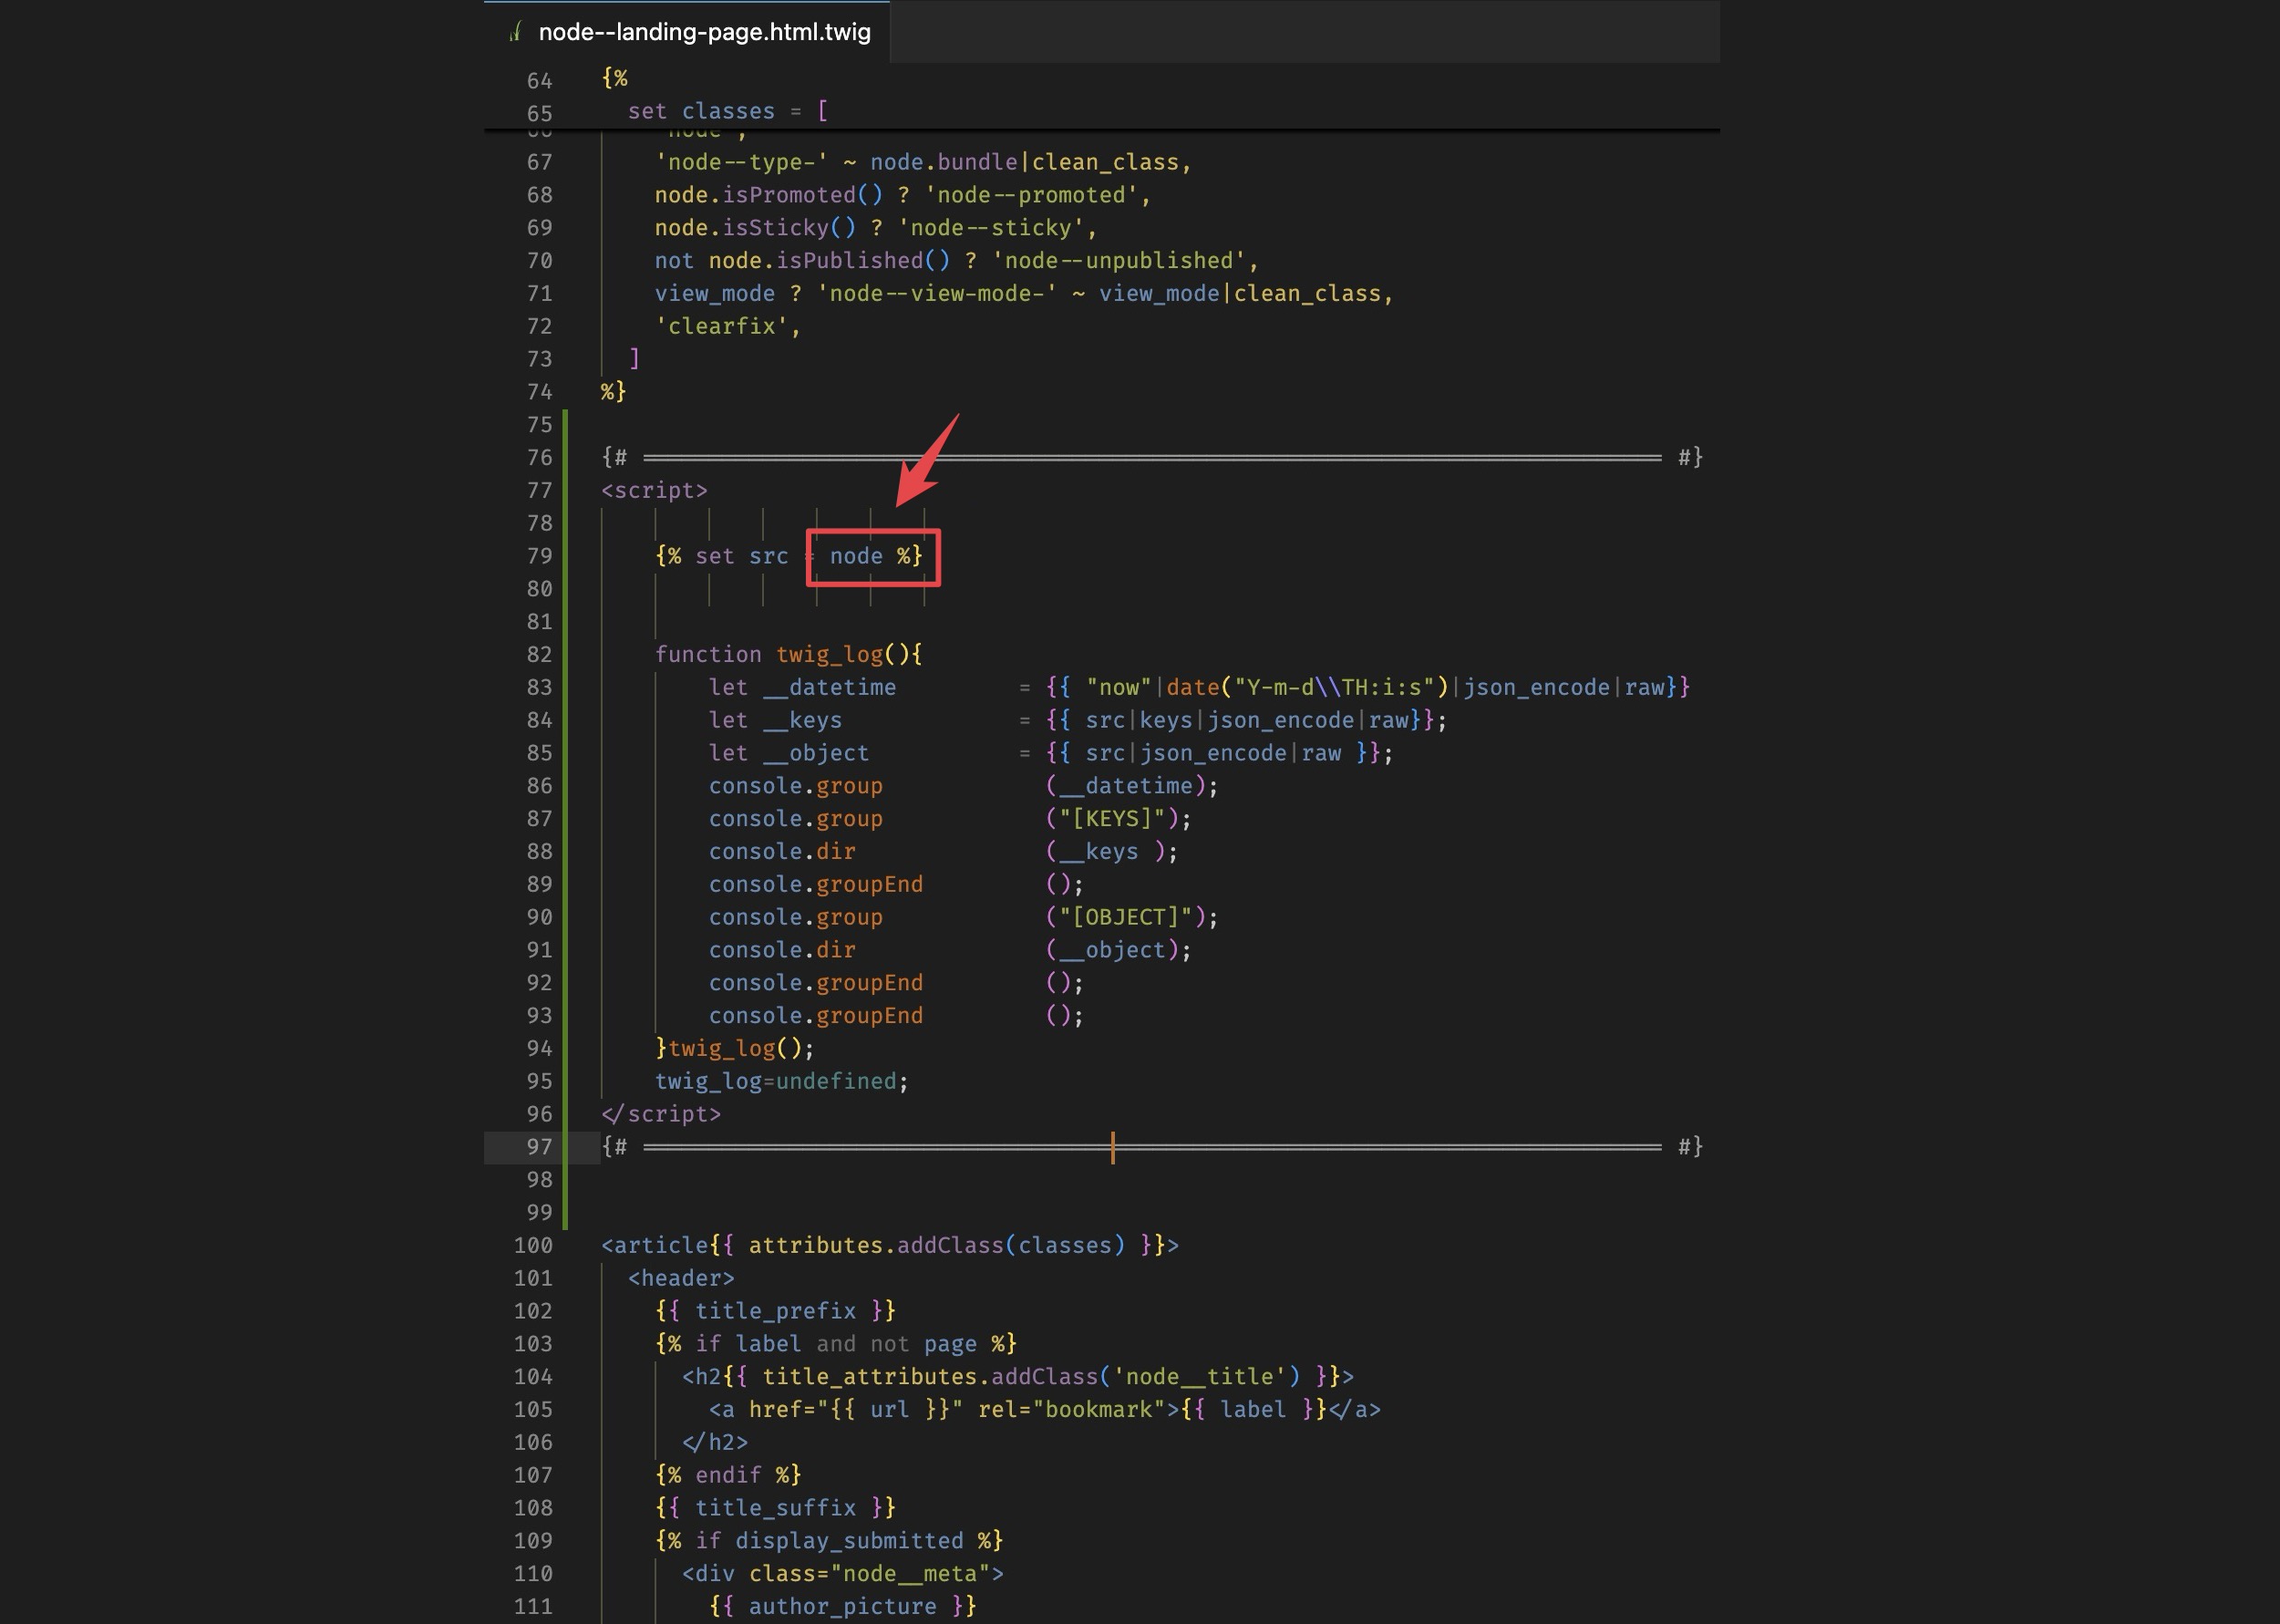Click 'console.groupEnd' on line 89
Viewport: 2280px width, 1624px height.
pos(816,884)
